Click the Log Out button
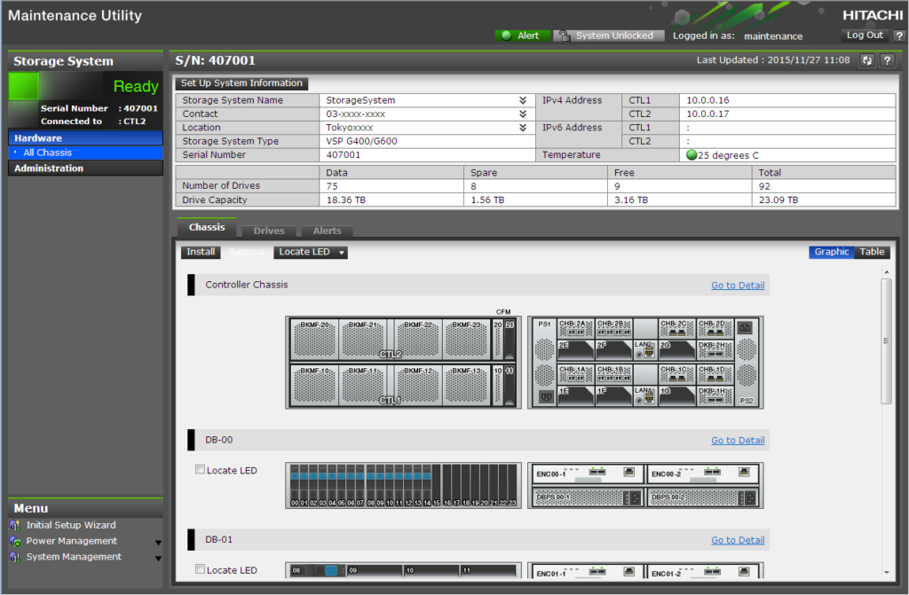Screen dimensions: 909x595 [865, 35]
